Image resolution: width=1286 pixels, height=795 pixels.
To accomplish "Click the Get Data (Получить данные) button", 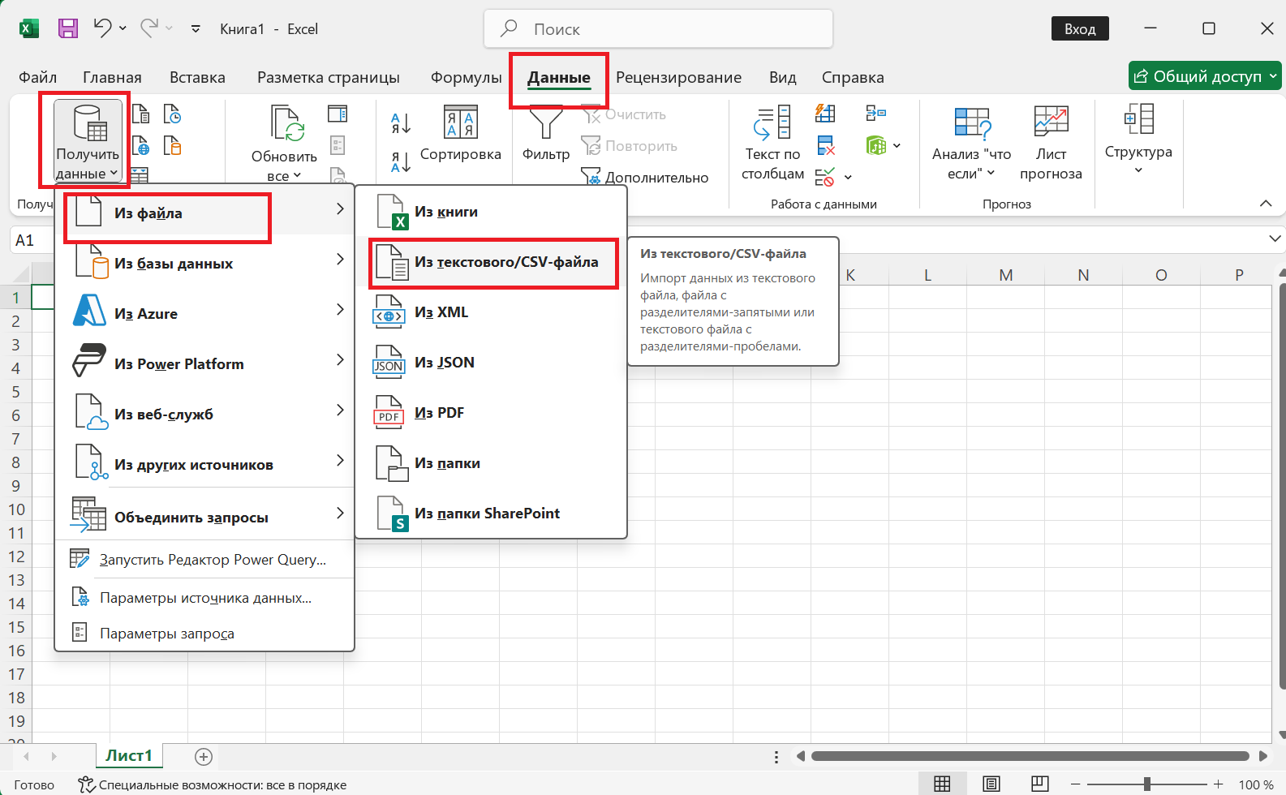I will click(88, 140).
